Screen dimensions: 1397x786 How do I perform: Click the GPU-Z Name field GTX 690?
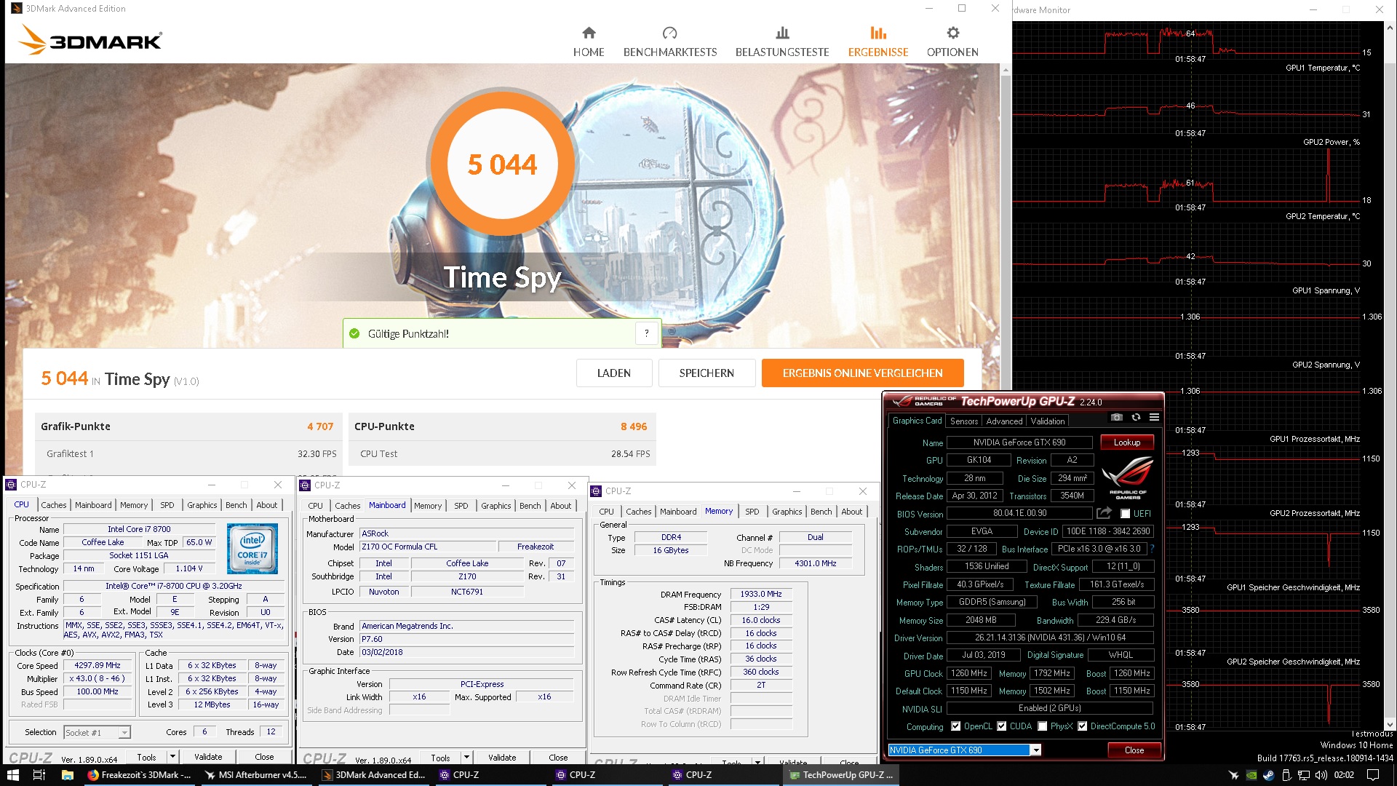tap(1019, 442)
